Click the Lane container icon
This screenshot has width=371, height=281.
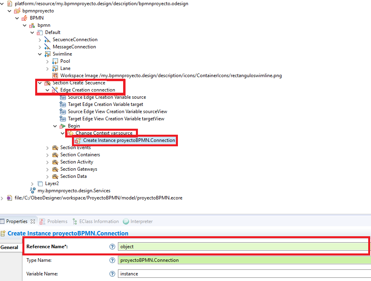coord(55,68)
